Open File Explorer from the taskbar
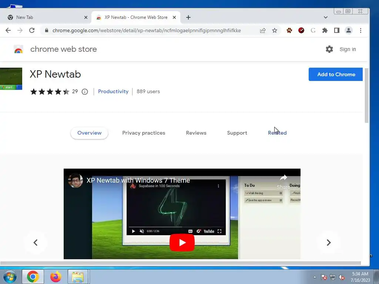 pos(78,277)
